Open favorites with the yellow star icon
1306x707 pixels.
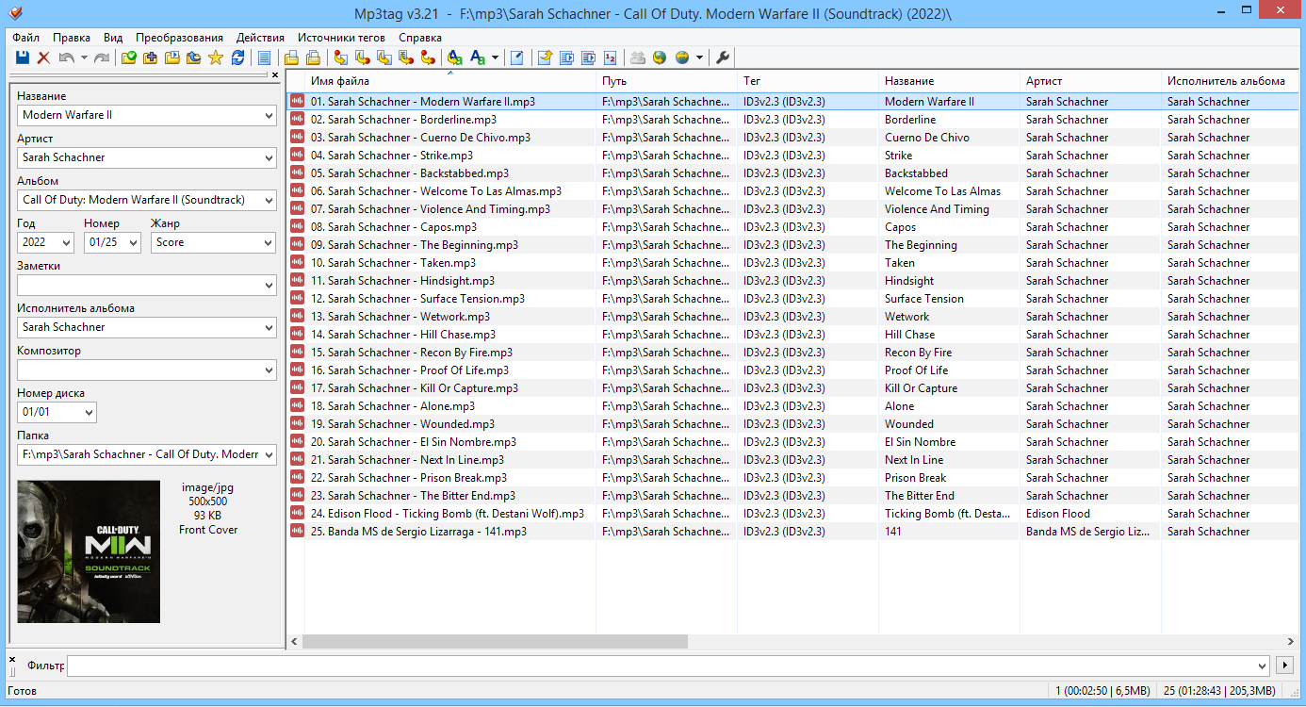click(216, 58)
